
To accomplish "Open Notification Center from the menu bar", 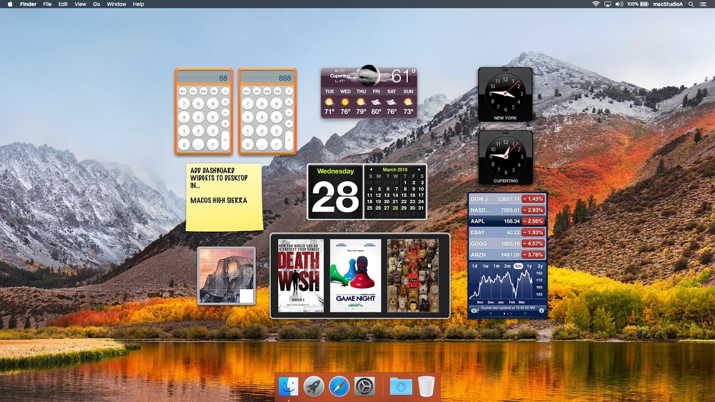I will click(704, 4).
